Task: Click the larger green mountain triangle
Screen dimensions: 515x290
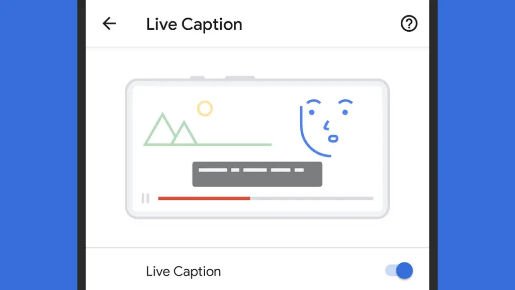Action: [161, 129]
